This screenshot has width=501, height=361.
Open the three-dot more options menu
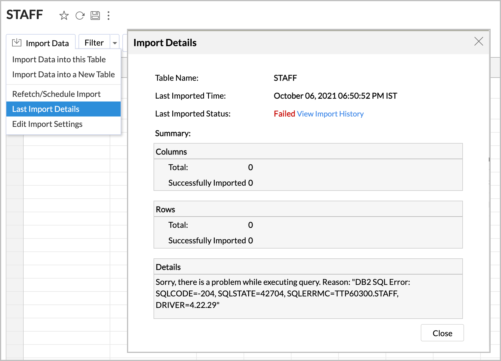coord(109,16)
